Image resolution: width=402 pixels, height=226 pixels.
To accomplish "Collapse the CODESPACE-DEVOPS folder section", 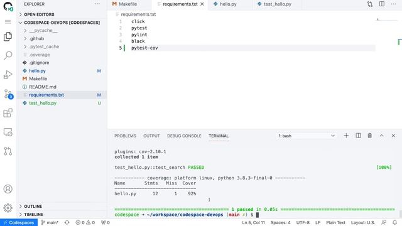I will pos(62,23).
